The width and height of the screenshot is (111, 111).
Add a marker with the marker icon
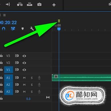[22, 29]
